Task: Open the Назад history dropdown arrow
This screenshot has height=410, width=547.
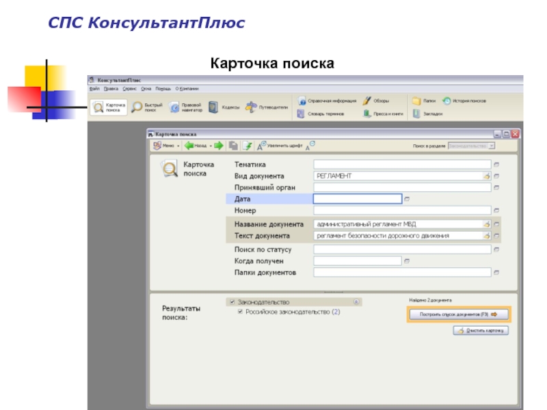Action: pos(211,146)
